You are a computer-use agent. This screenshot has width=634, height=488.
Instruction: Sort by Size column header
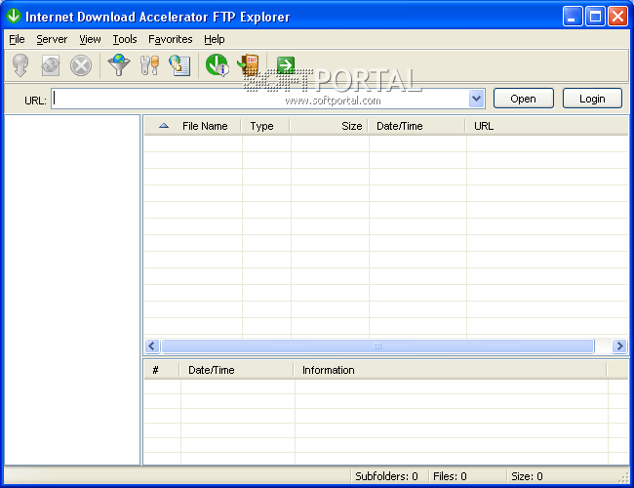click(x=351, y=126)
